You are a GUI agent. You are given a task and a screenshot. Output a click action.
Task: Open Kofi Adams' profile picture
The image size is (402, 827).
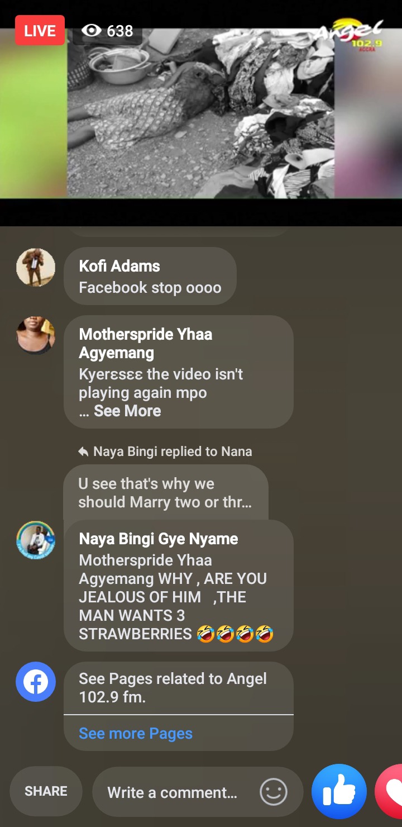coord(36,268)
